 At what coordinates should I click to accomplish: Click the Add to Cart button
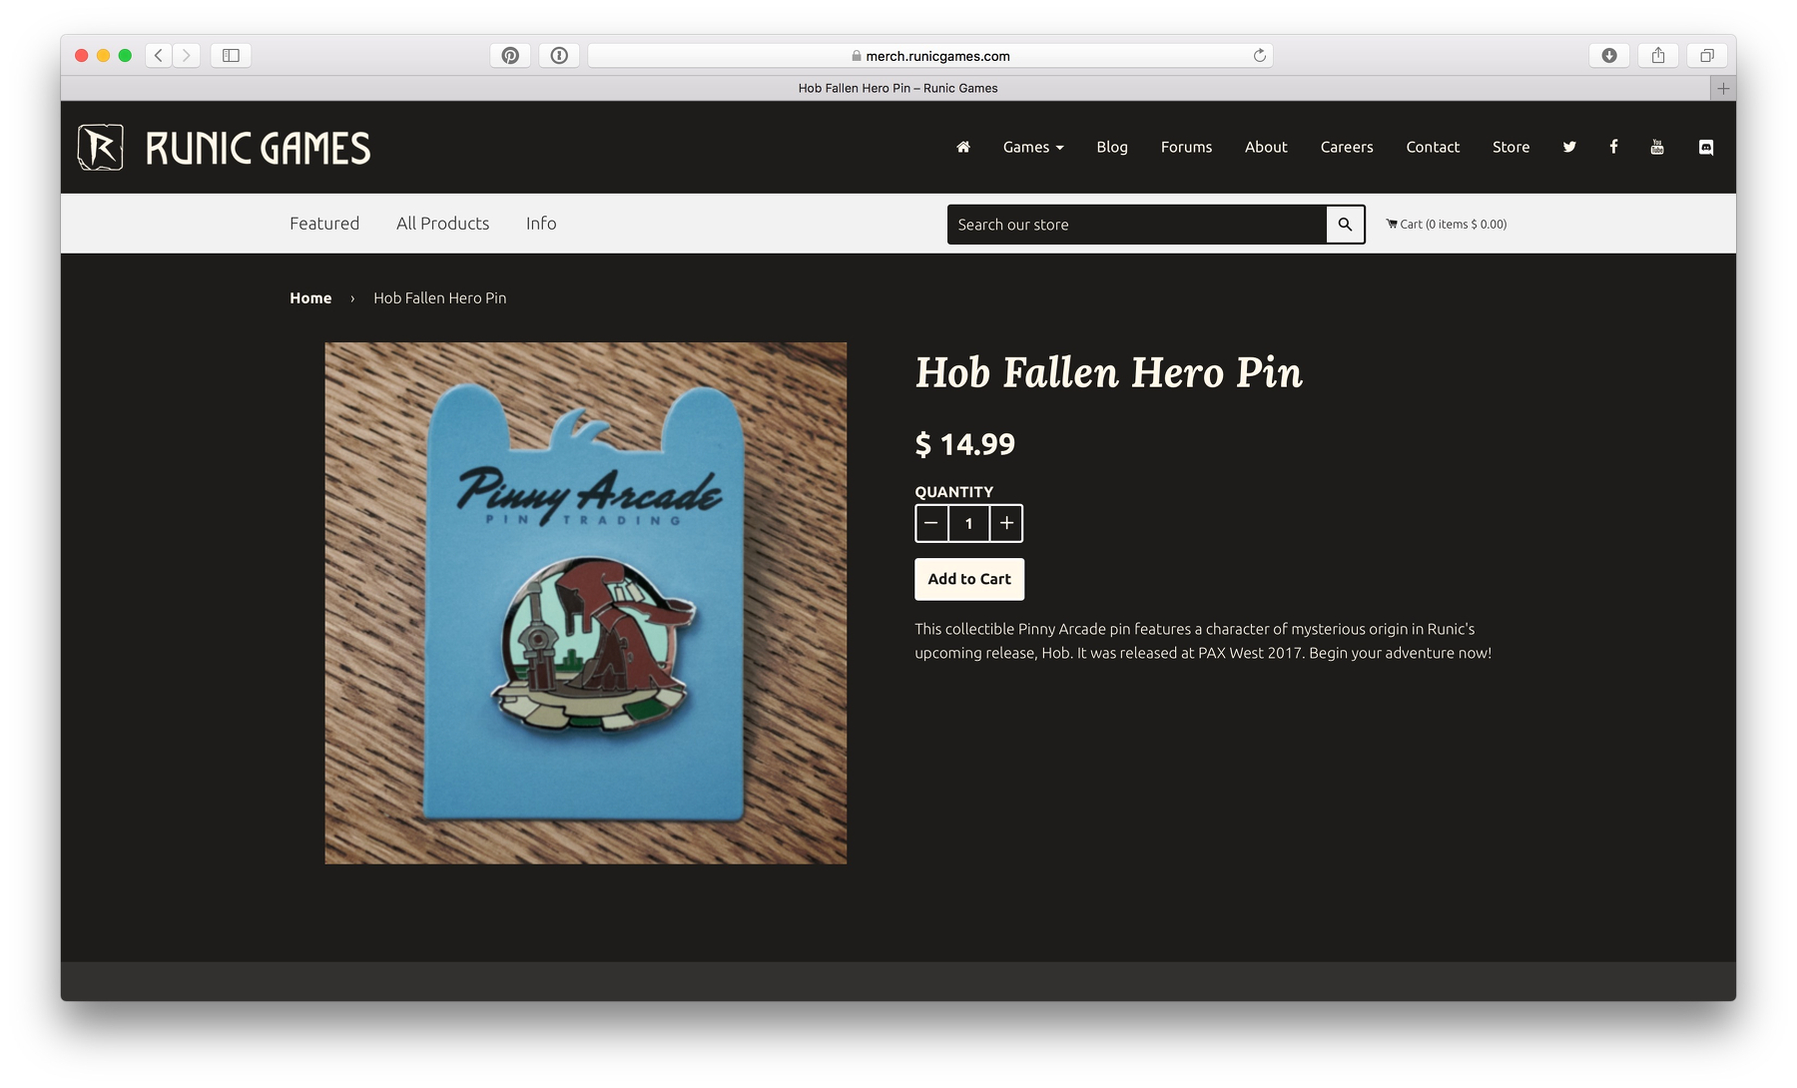969,579
